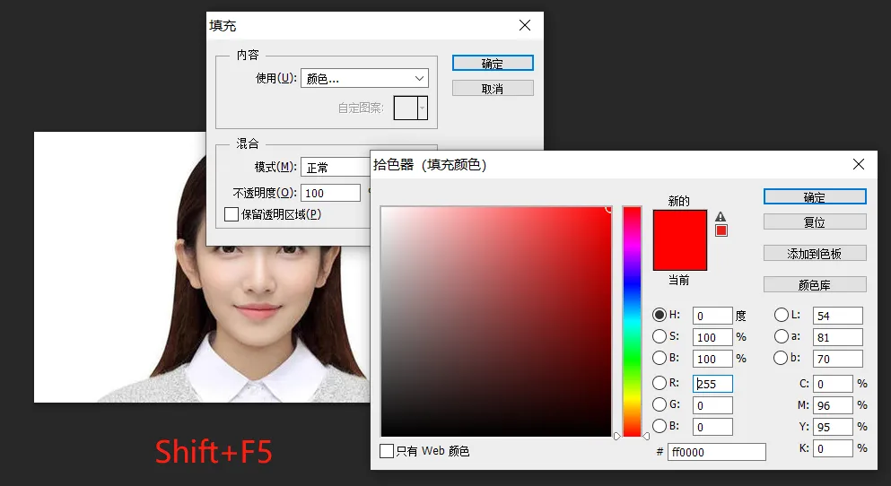Screen dimensions: 891x486
Task: Click the out-of-gamut warning triangle icon
Action: pos(721,216)
